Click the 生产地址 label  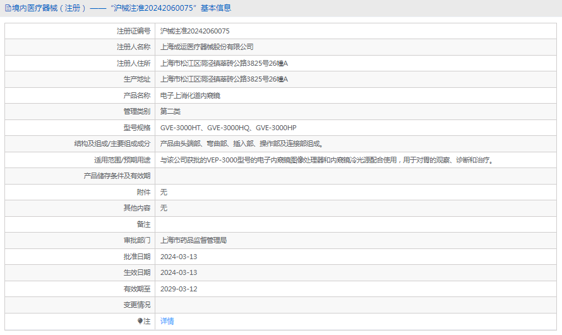tap(137, 79)
